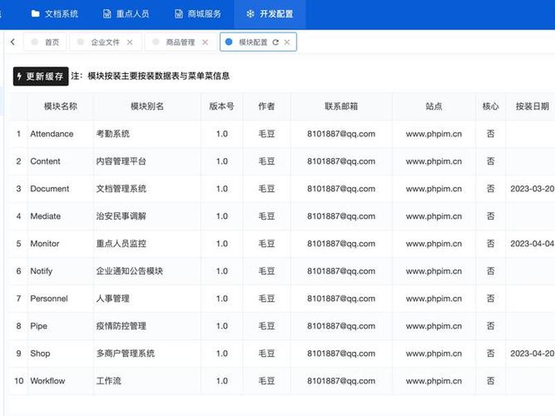This screenshot has height=416, width=555.
Task: Close the 模块配置 tab
Action: click(287, 42)
